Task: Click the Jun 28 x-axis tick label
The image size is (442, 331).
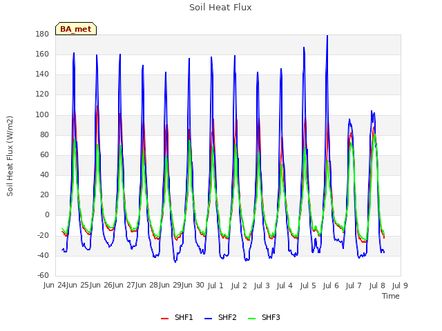Action: point(147,285)
